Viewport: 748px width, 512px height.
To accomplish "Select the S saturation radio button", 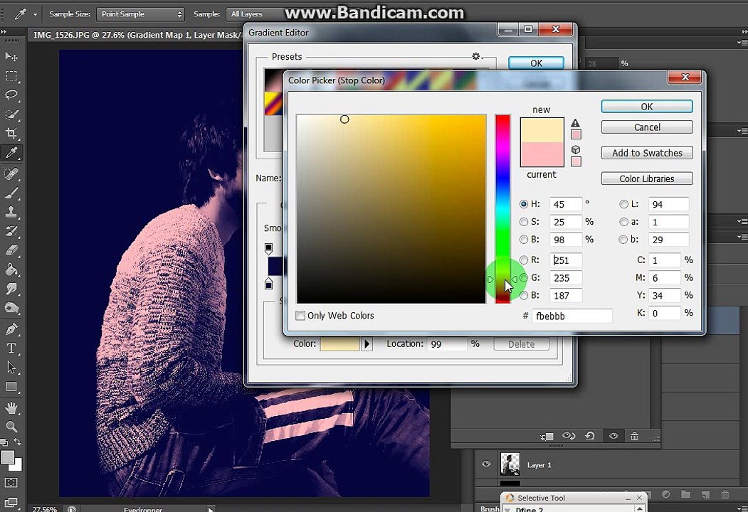I will click(524, 222).
